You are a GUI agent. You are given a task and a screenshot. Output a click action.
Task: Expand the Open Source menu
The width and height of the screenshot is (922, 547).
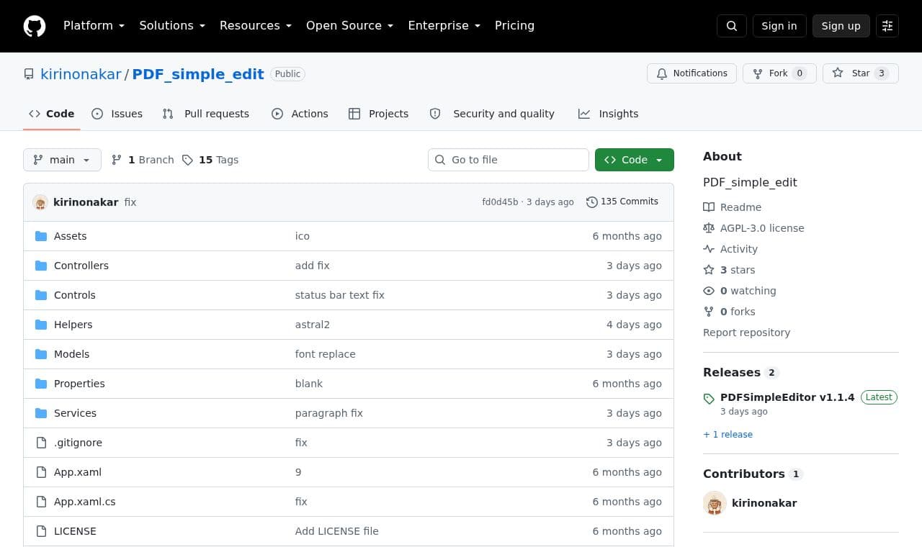click(350, 26)
